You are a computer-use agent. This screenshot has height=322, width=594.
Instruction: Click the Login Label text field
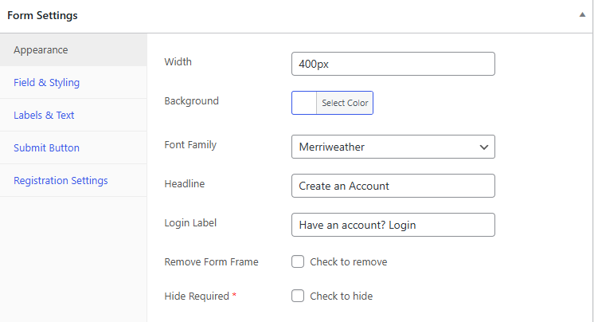pos(393,225)
